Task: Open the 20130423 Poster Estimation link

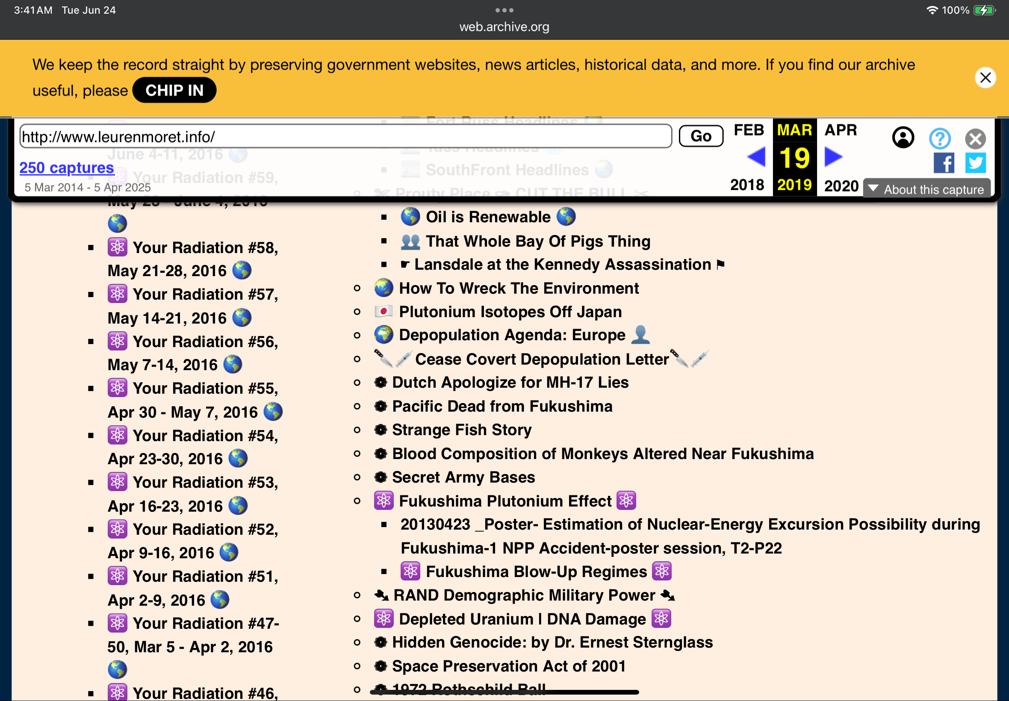Action: tap(690, 536)
